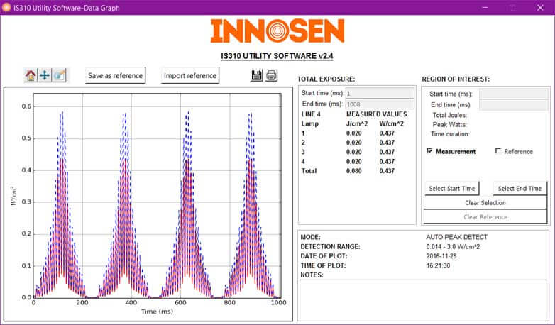
Task: Enable the Reference checkbox
Action: tap(498, 151)
